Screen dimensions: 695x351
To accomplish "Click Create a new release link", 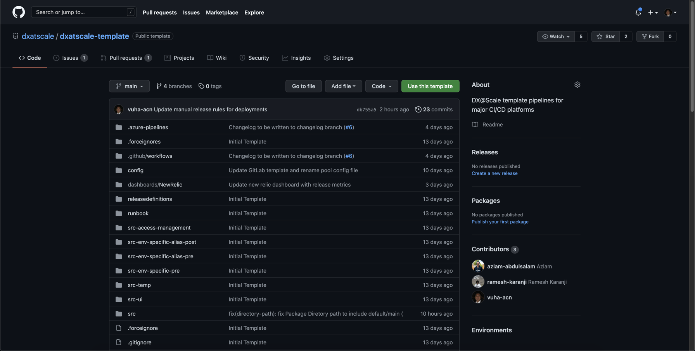I will (494, 173).
